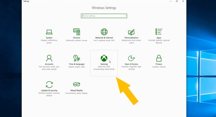Open the System settings laptop icon
The height and width of the screenshot is (117, 216).
(x=49, y=32)
